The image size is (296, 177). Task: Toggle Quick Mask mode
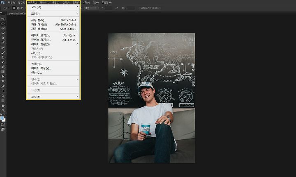tap(3, 124)
